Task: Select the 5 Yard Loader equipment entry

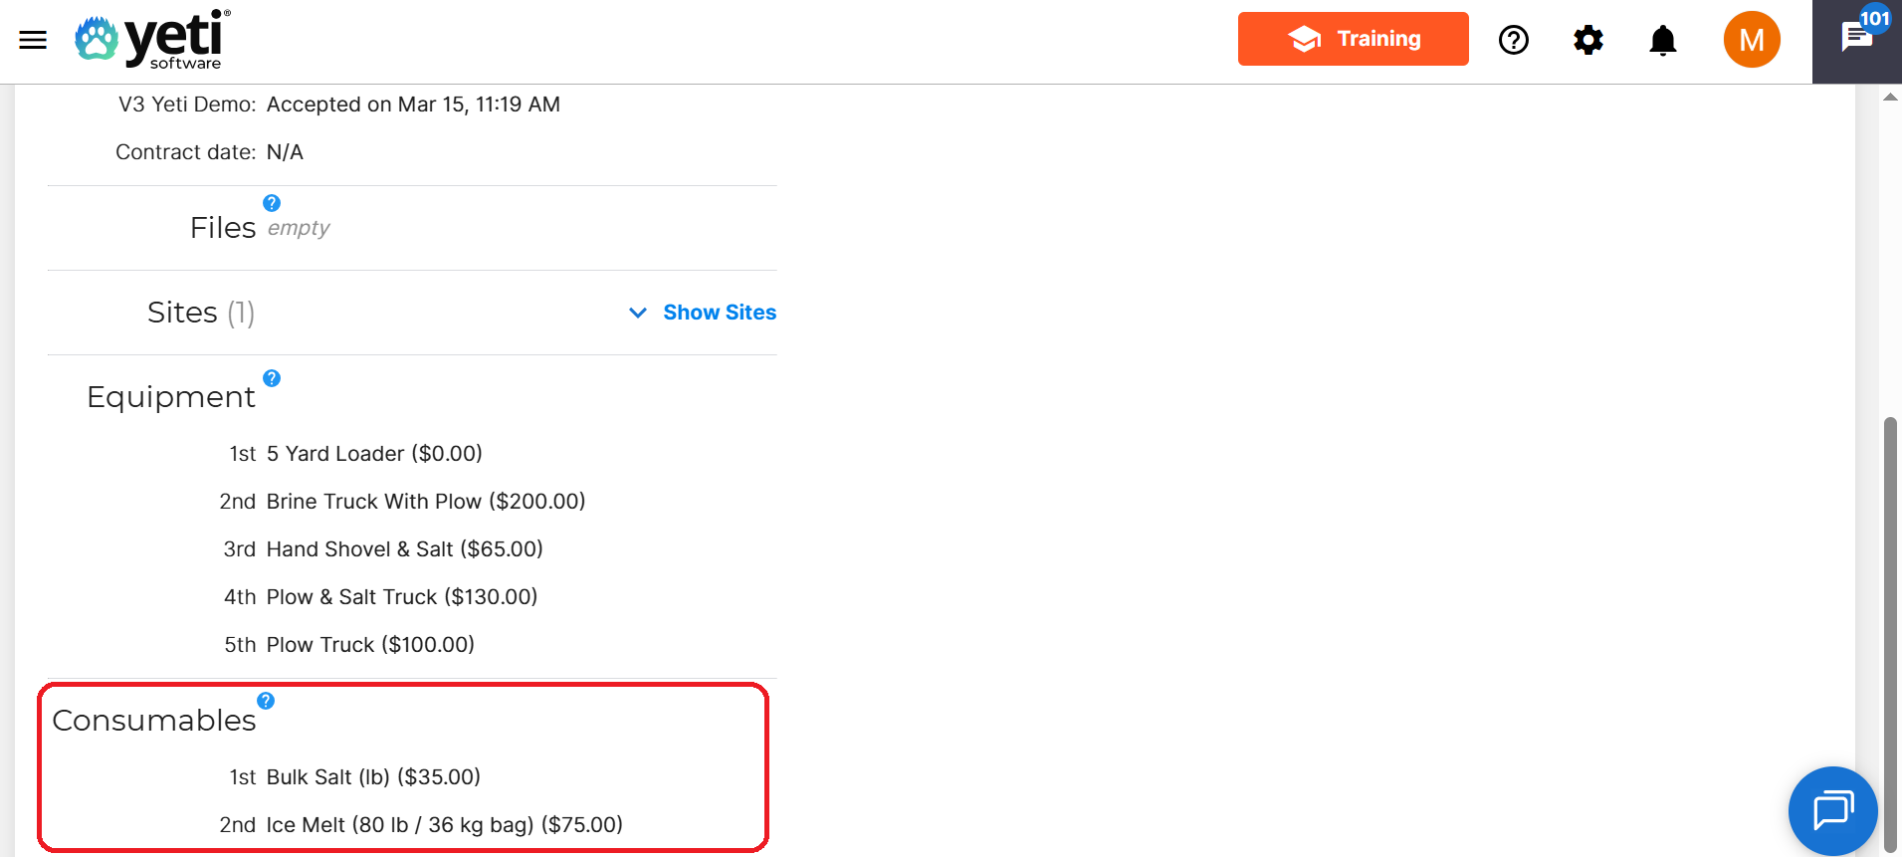Action: pos(373,454)
